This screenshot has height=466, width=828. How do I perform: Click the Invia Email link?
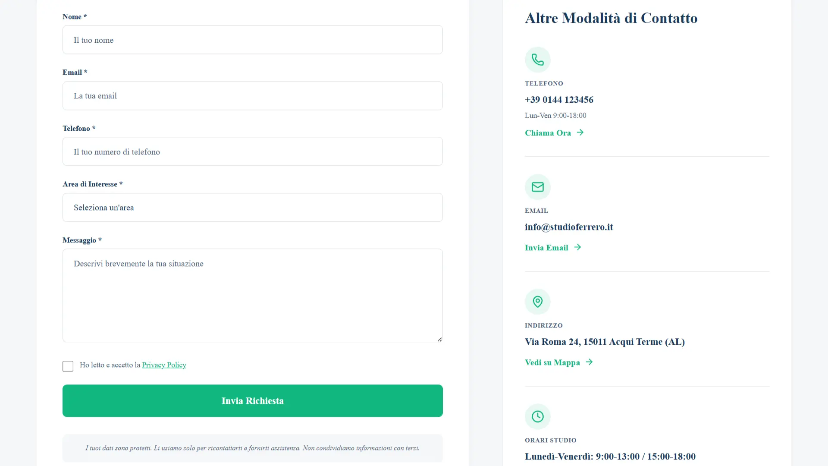[546, 248]
